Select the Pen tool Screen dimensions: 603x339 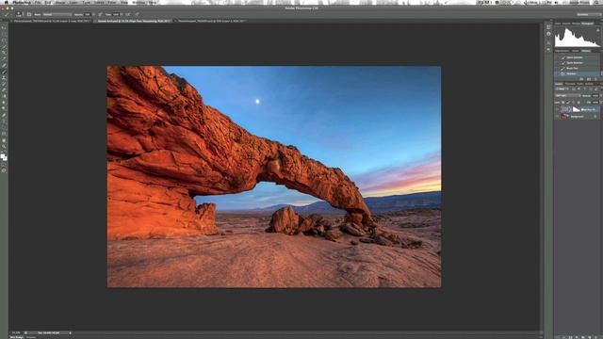(4, 115)
